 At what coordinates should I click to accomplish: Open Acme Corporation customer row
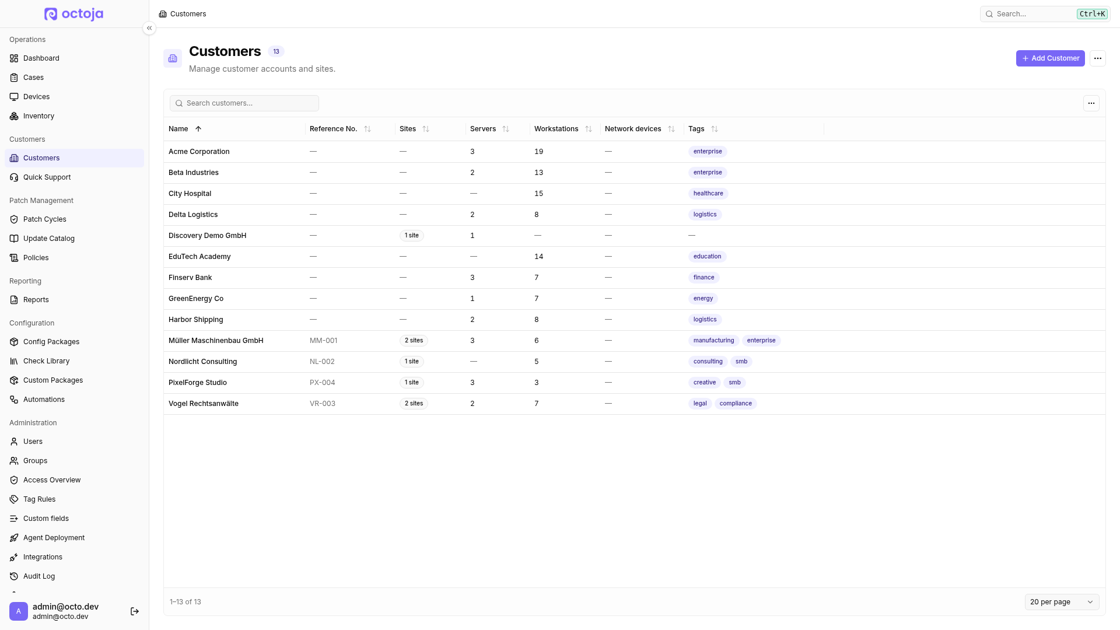pos(634,152)
